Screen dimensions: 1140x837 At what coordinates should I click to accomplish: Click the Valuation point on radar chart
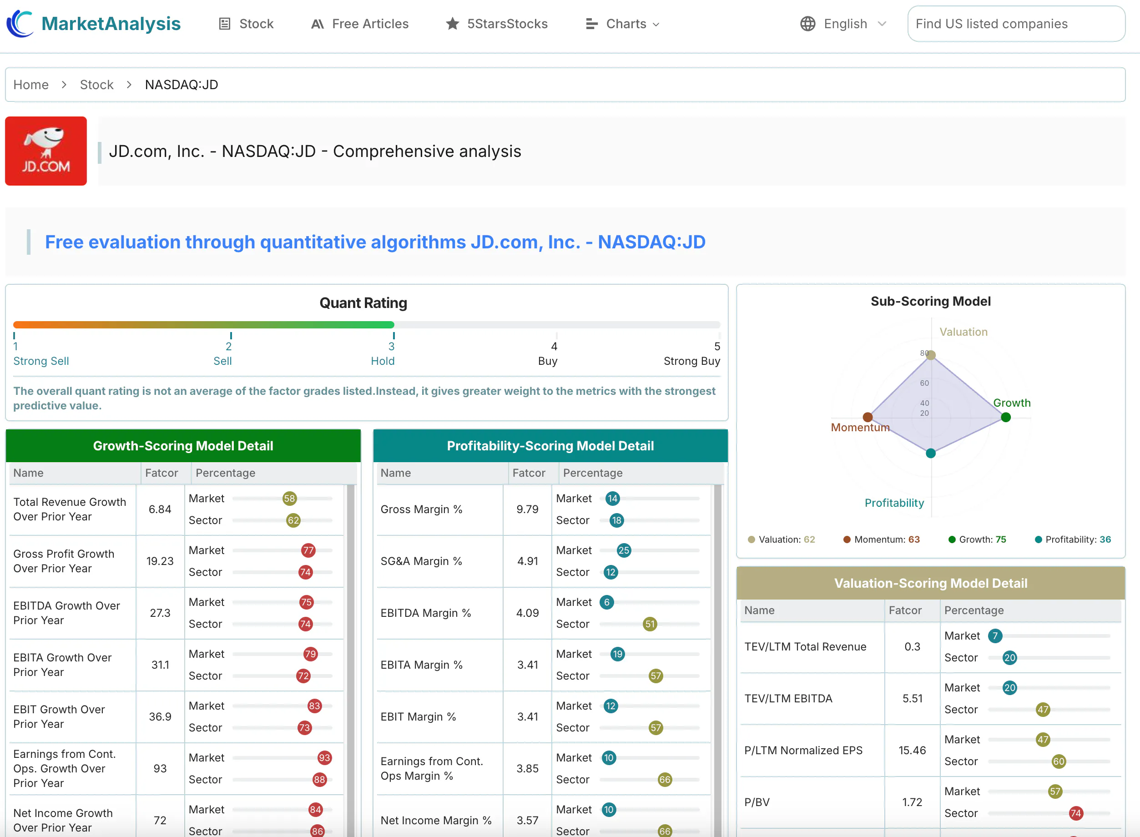pos(931,355)
